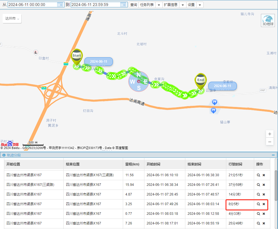
Task: Open calendar picker for start date field
Action: 60,5
